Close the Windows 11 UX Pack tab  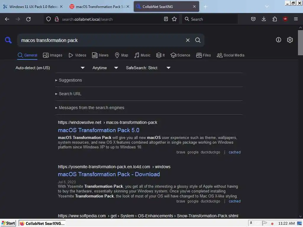[x=61, y=7]
